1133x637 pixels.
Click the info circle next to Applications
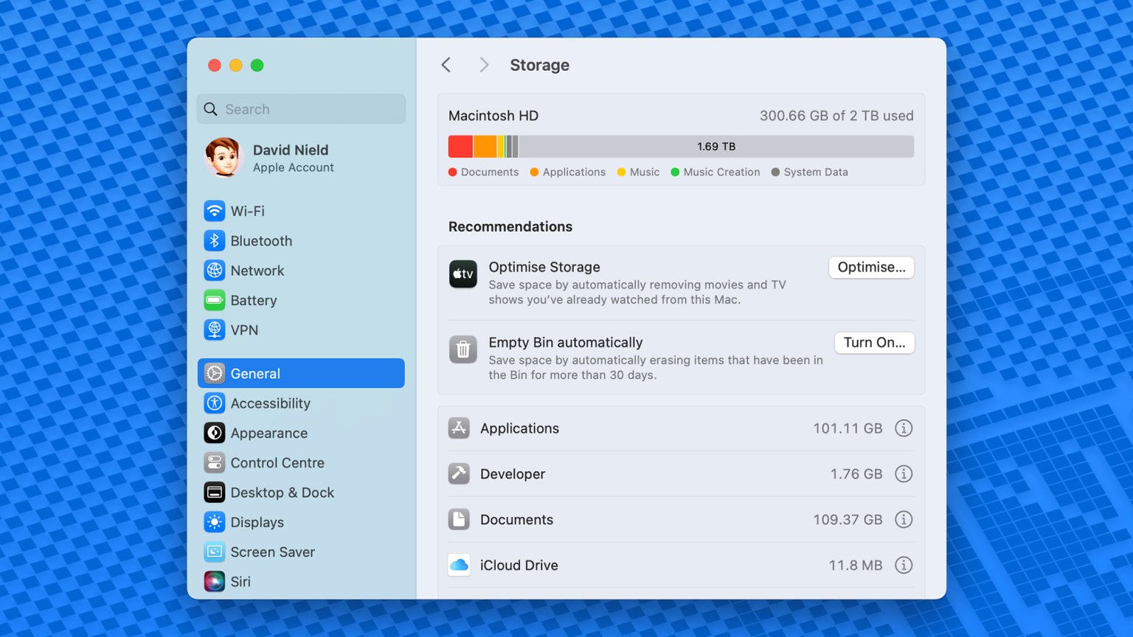(904, 428)
